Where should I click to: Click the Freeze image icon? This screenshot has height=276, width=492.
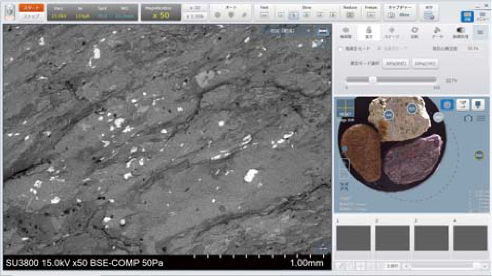[x=370, y=15]
